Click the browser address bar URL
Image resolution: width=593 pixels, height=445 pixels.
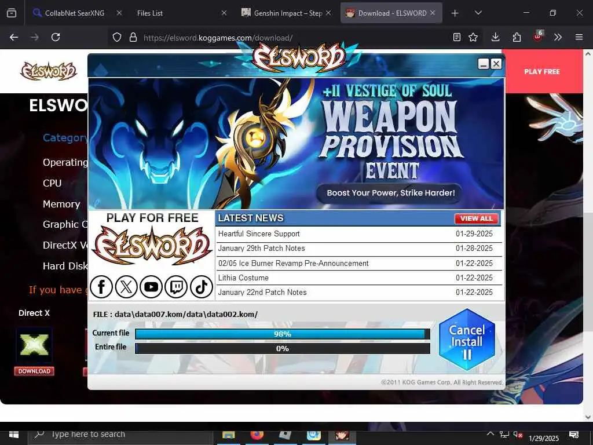click(218, 38)
